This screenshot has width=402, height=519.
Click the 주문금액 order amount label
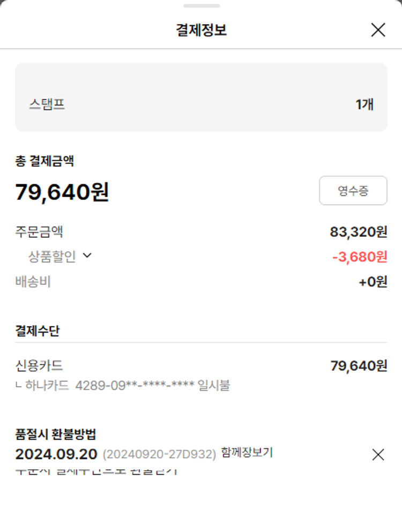39,232
